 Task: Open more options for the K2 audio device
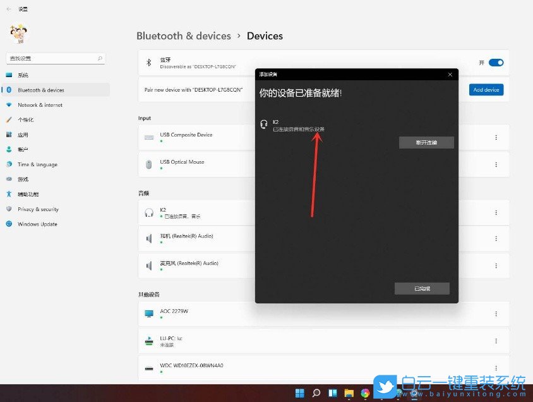click(496, 211)
